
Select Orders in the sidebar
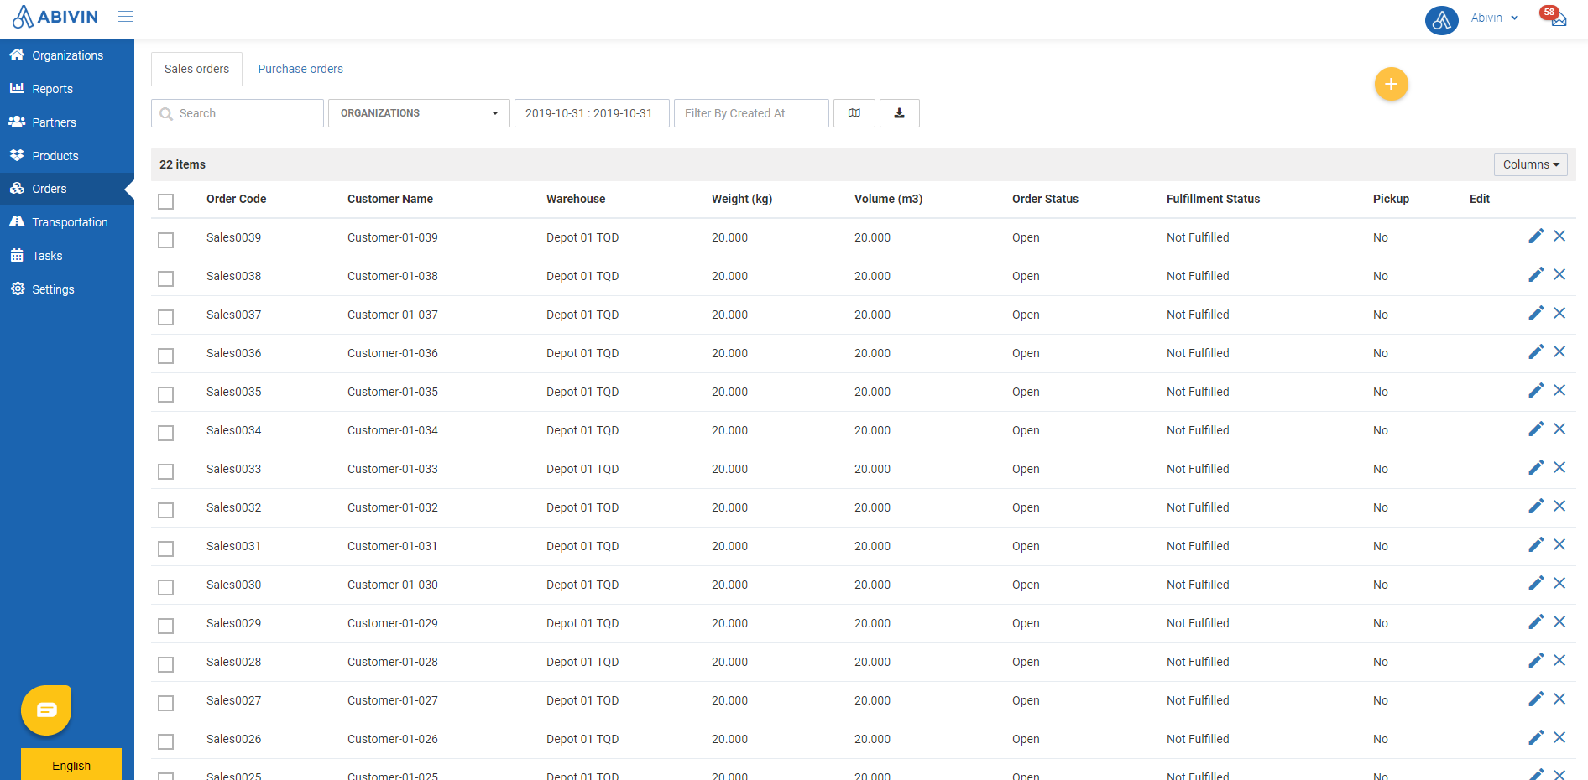(67, 189)
